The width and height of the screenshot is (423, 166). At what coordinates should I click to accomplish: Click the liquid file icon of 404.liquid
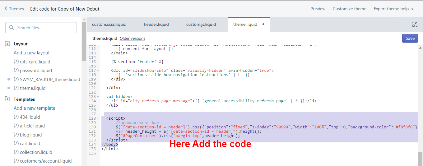pos(16,117)
